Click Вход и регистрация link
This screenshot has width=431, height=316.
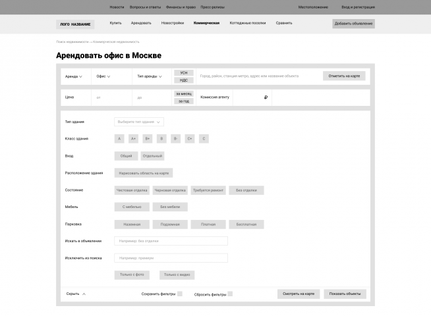point(358,7)
